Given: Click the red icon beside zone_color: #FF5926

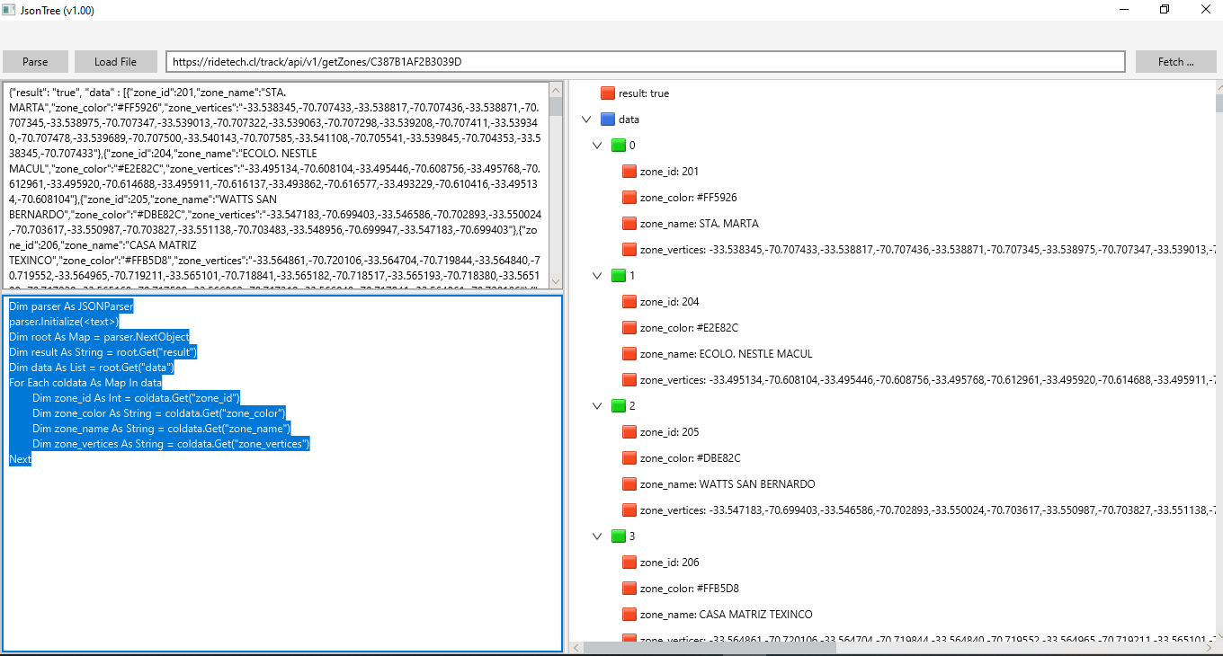Looking at the screenshot, I should (629, 198).
